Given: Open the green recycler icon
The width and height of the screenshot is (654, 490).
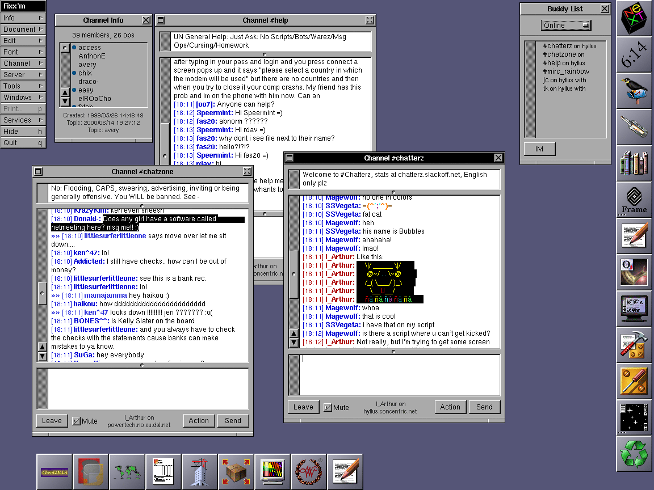Looking at the screenshot, I should (635, 453).
